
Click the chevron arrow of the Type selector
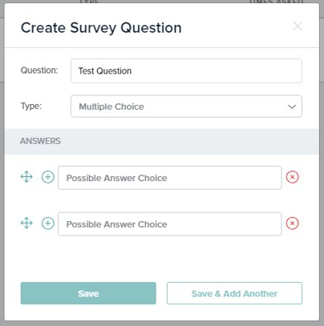pos(292,107)
